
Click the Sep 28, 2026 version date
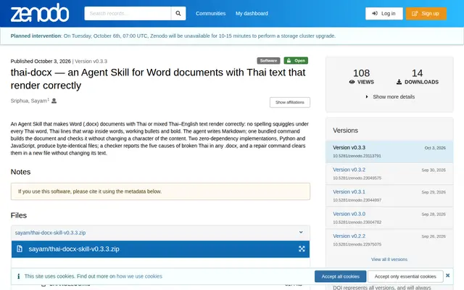(434, 214)
